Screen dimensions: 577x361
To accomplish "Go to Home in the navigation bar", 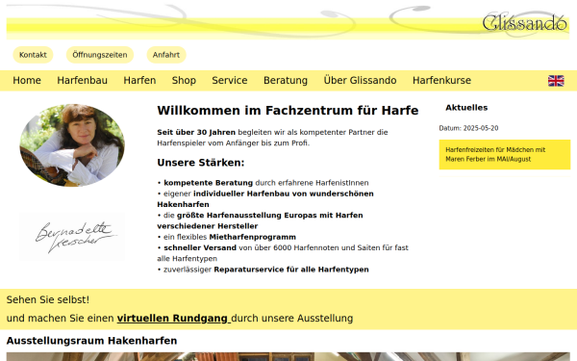I will pos(27,80).
